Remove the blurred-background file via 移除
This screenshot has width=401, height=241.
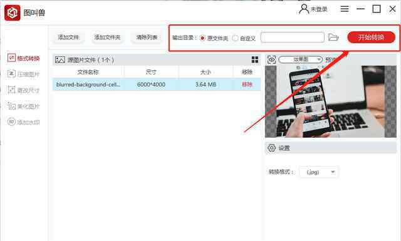coord(247,85)
